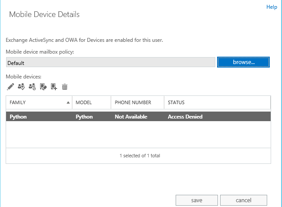Browse for a mobile device mailbox policy
The height and width of the screenshot is (207, 282).
(244, 62)
